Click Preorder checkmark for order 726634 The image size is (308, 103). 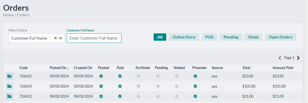pos(195,86)
